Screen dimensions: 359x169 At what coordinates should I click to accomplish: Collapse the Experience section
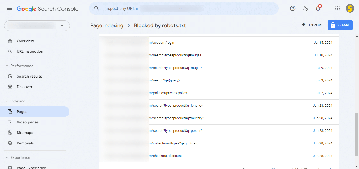click(x=7, y=157)
